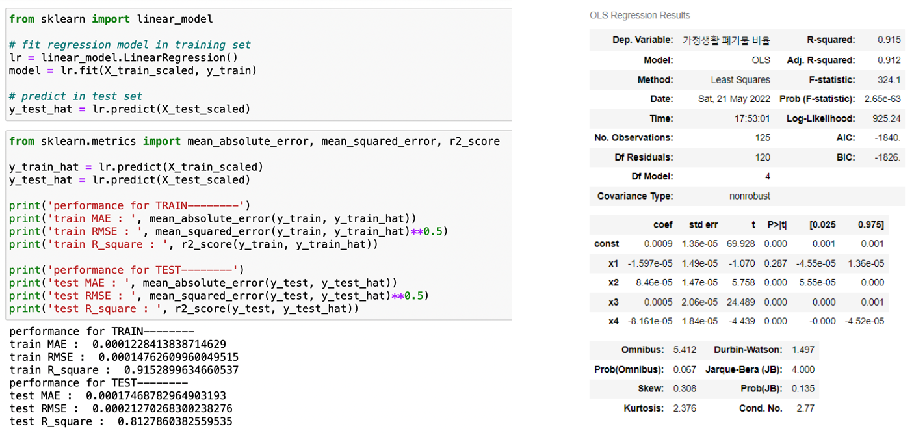This screenshot has width=914, height=433.
Task: Click the Adj. R-squared value 0.912
Action: [x=889, y=60]
